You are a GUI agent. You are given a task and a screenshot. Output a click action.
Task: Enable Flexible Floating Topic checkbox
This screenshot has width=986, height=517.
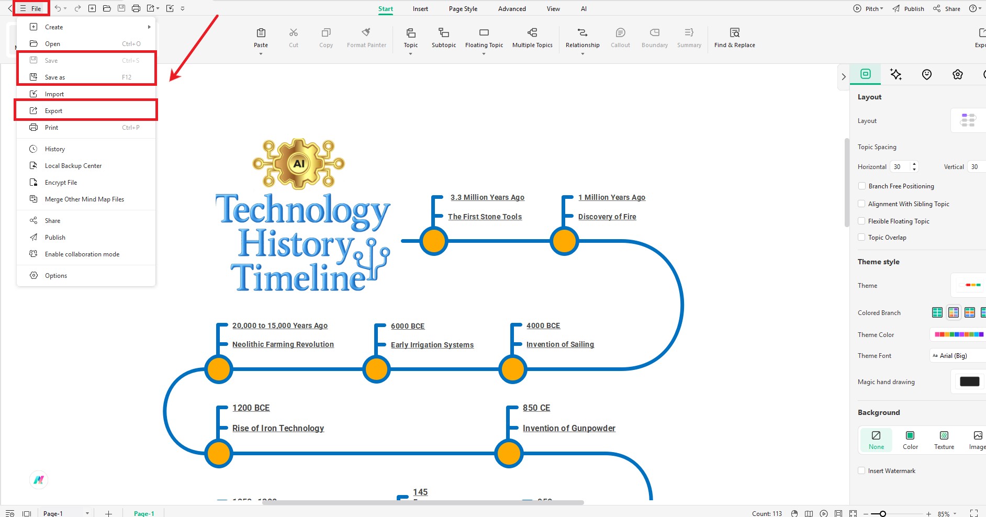click(861, 221)
